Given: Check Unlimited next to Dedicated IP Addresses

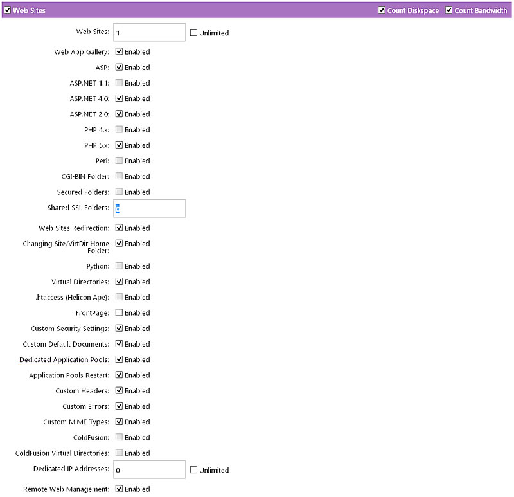Looking at the screenshot, I should click(x=194, y=470).
